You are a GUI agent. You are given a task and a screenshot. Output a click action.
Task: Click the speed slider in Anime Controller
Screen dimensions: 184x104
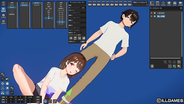74,8
